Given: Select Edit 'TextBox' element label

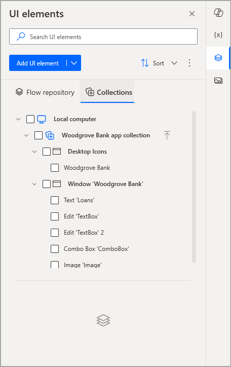Looking at the screenshot, I should click(x=82, y=216).
